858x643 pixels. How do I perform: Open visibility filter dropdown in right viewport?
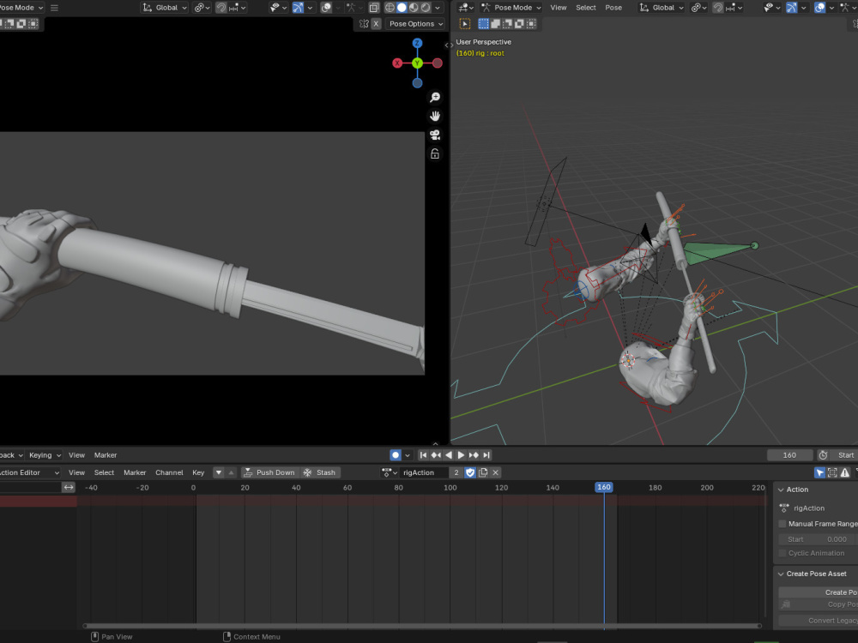(x=771, y=8)
